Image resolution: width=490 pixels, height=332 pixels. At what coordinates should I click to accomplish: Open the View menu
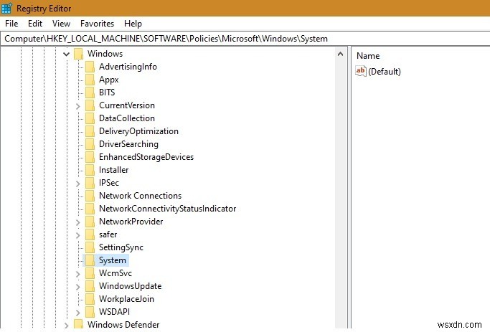(61, 24)
